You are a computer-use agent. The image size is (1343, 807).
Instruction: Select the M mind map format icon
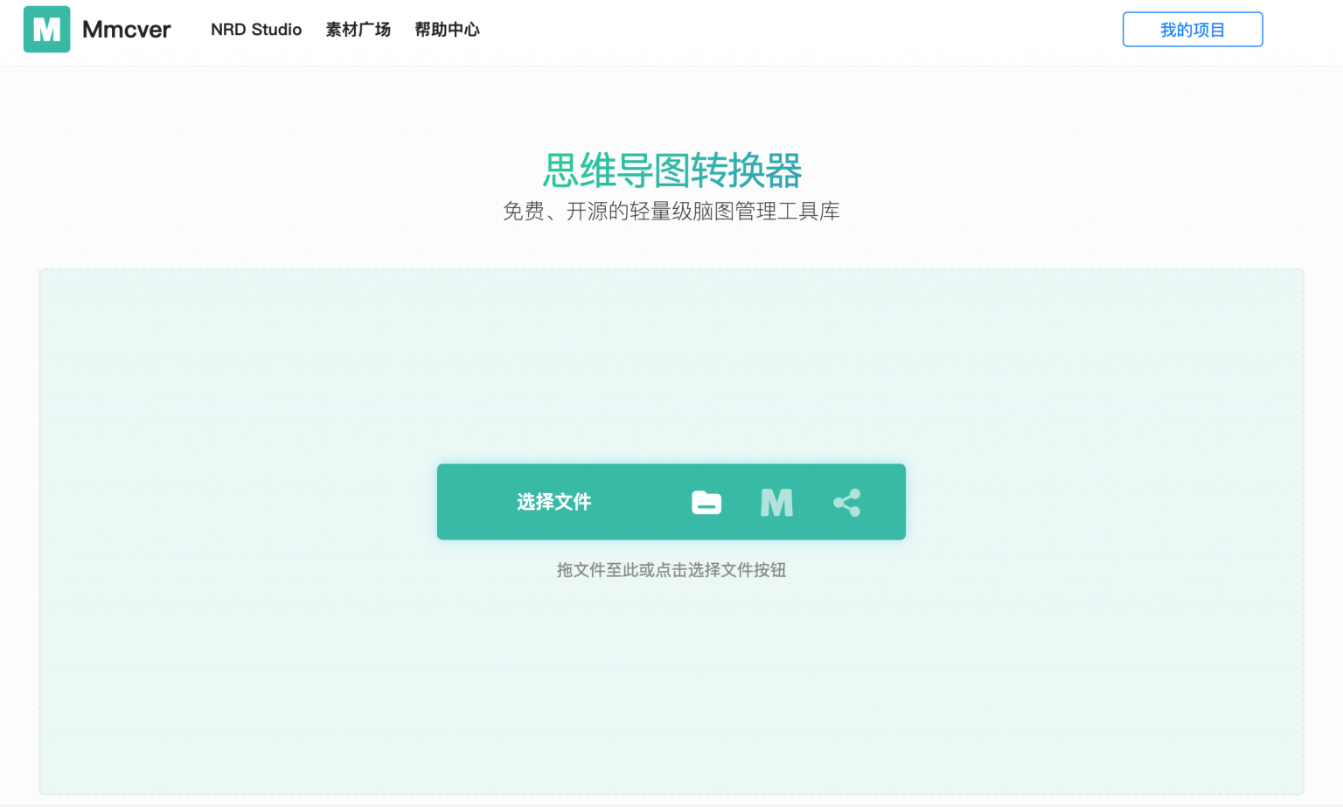(776, 502)
